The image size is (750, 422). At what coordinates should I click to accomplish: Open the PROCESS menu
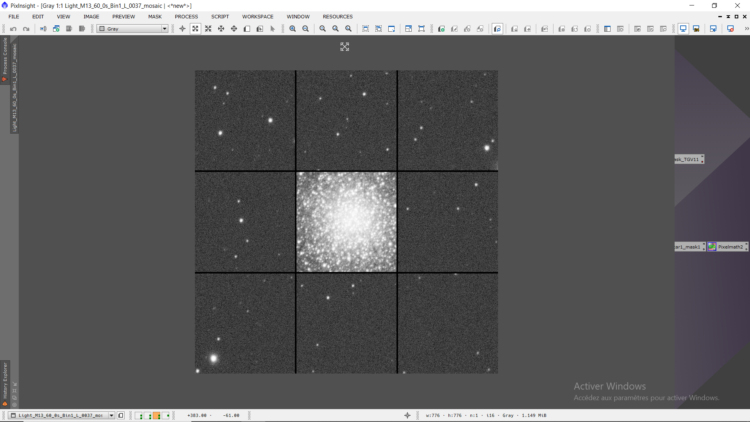pyautogui.click(x=186, y=17)
